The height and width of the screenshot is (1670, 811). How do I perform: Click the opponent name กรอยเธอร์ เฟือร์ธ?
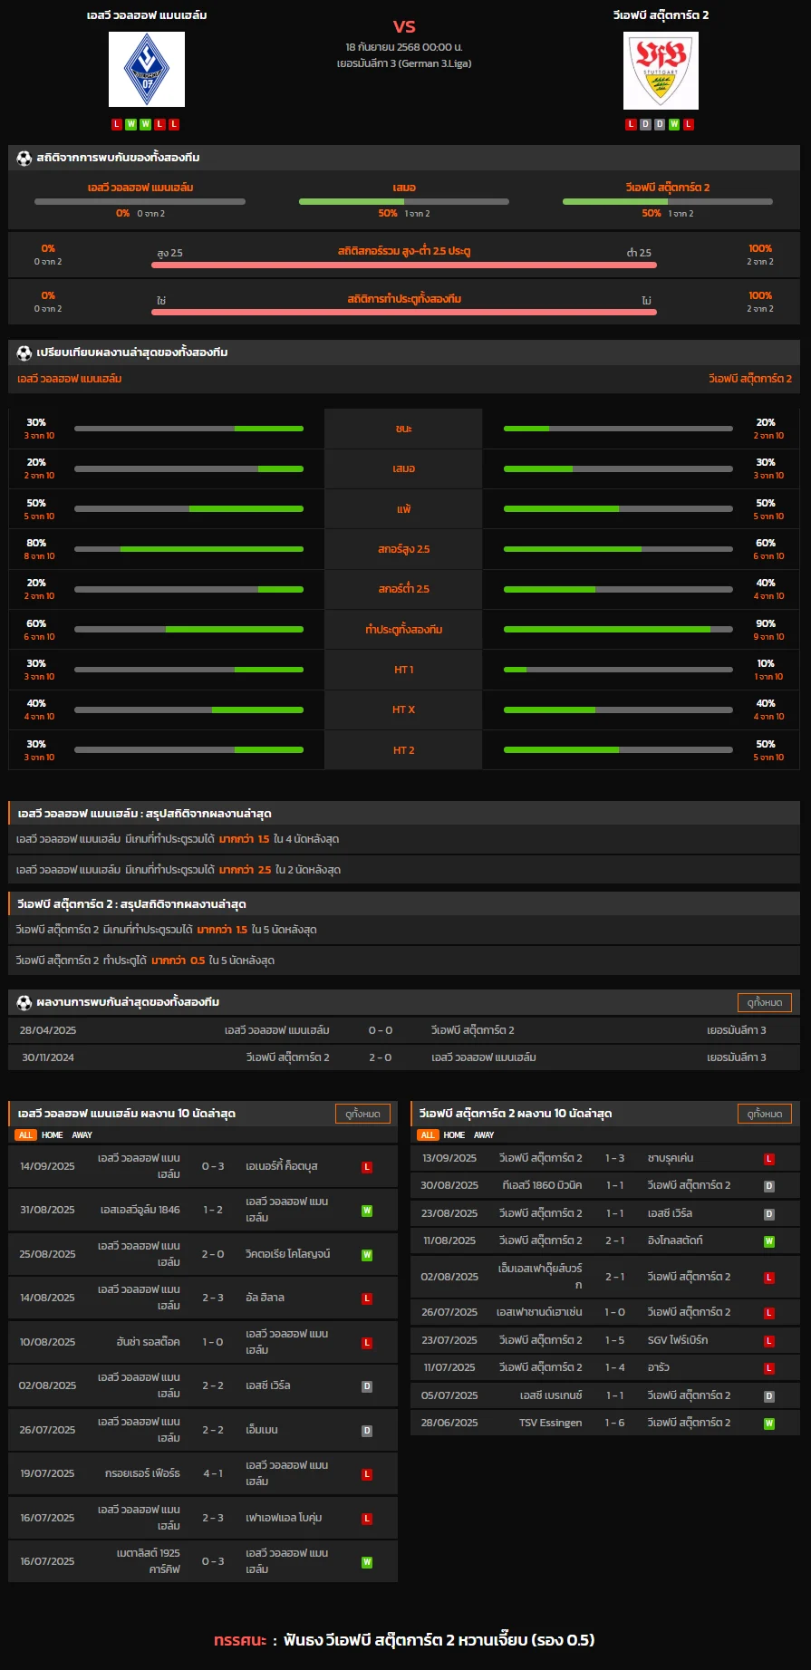(142, 1474)
